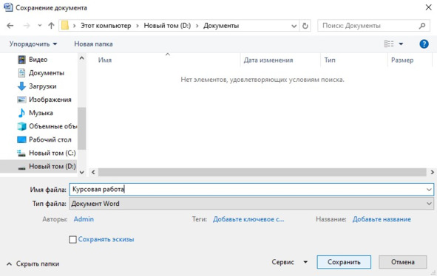This screenshot has height=276, width=437.
Task: Focus the Поиск: Документы search box
Action: [x=373, y=26]
